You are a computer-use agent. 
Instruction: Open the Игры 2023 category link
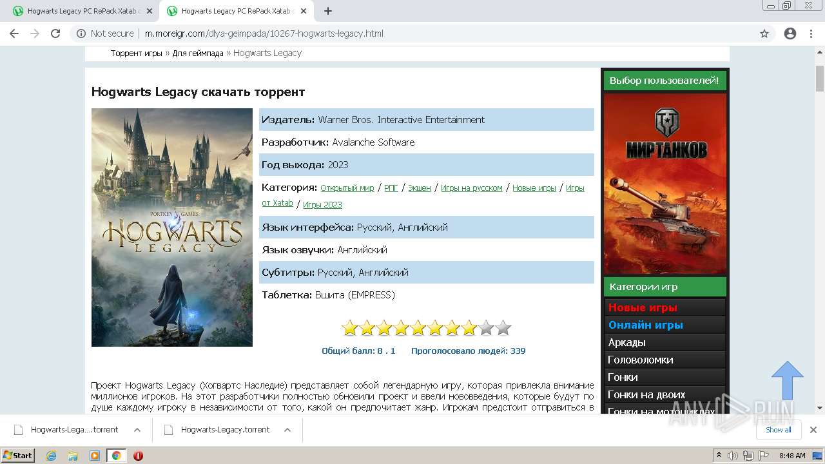322,205
